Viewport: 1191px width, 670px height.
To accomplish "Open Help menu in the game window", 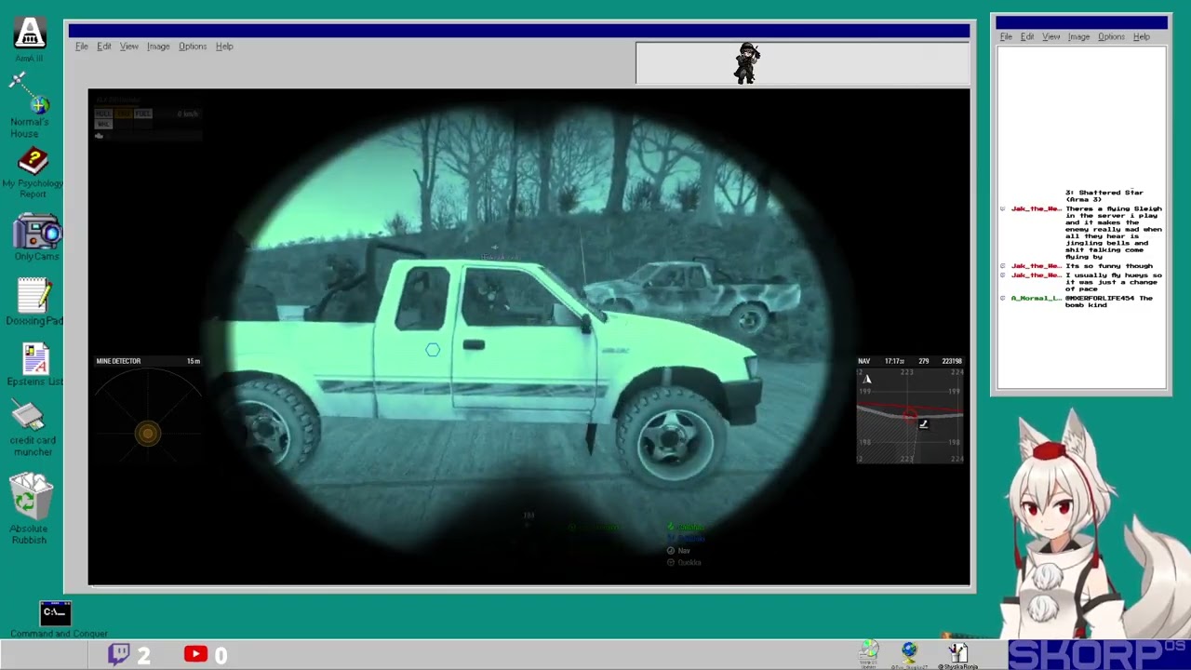I will click(x=224, y=47).
